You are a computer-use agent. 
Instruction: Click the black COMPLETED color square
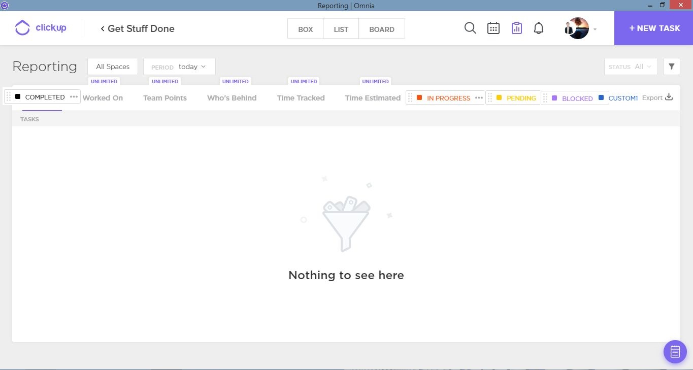click(18, 96)
